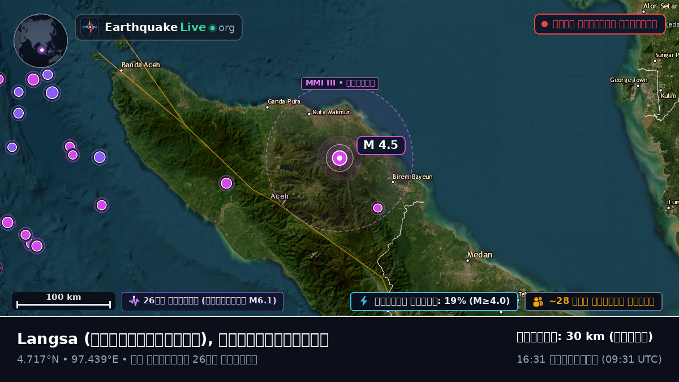Image resolution: width=679 pixels, height=382 pixels.
Task: Click the Alor Setar city label
Action: click(x=660, y=6)
